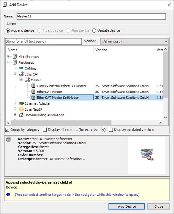Expand the Miscellaneous tree node
The height and width of the screenshot is (214, 174).
click(x=9, y=57)
